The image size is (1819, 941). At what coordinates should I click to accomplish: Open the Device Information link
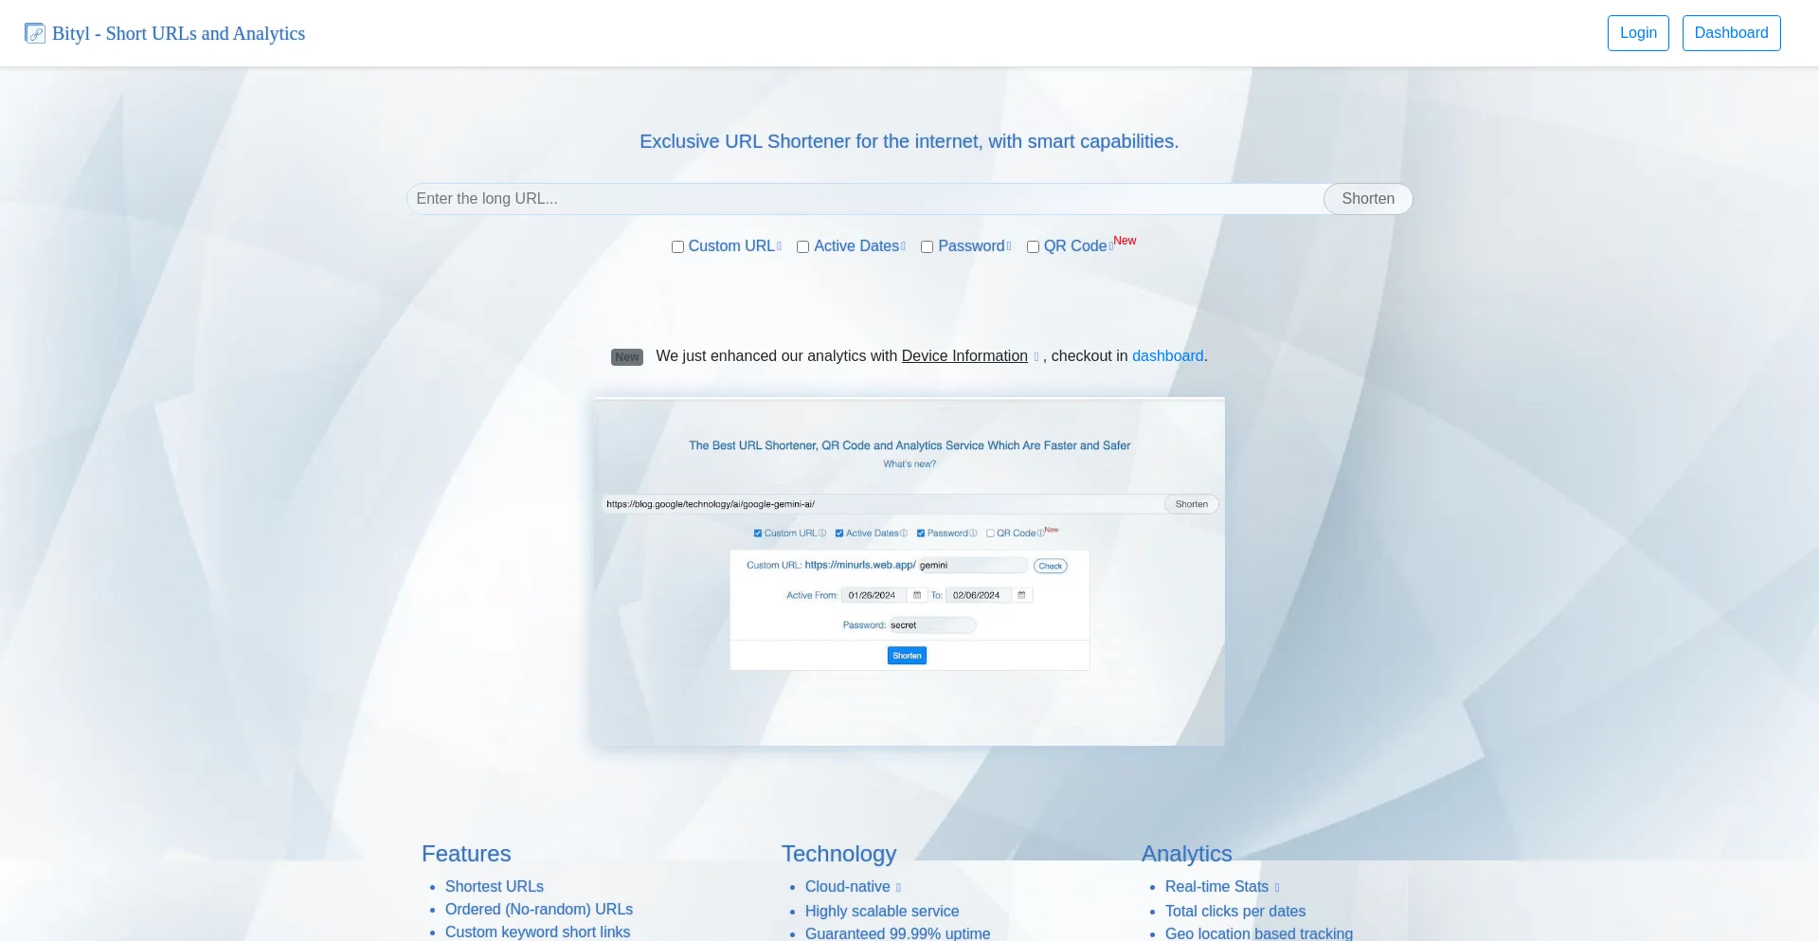coord(964,356)
